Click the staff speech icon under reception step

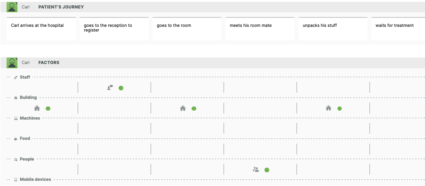pyautogui.click(x=110, y=88)
